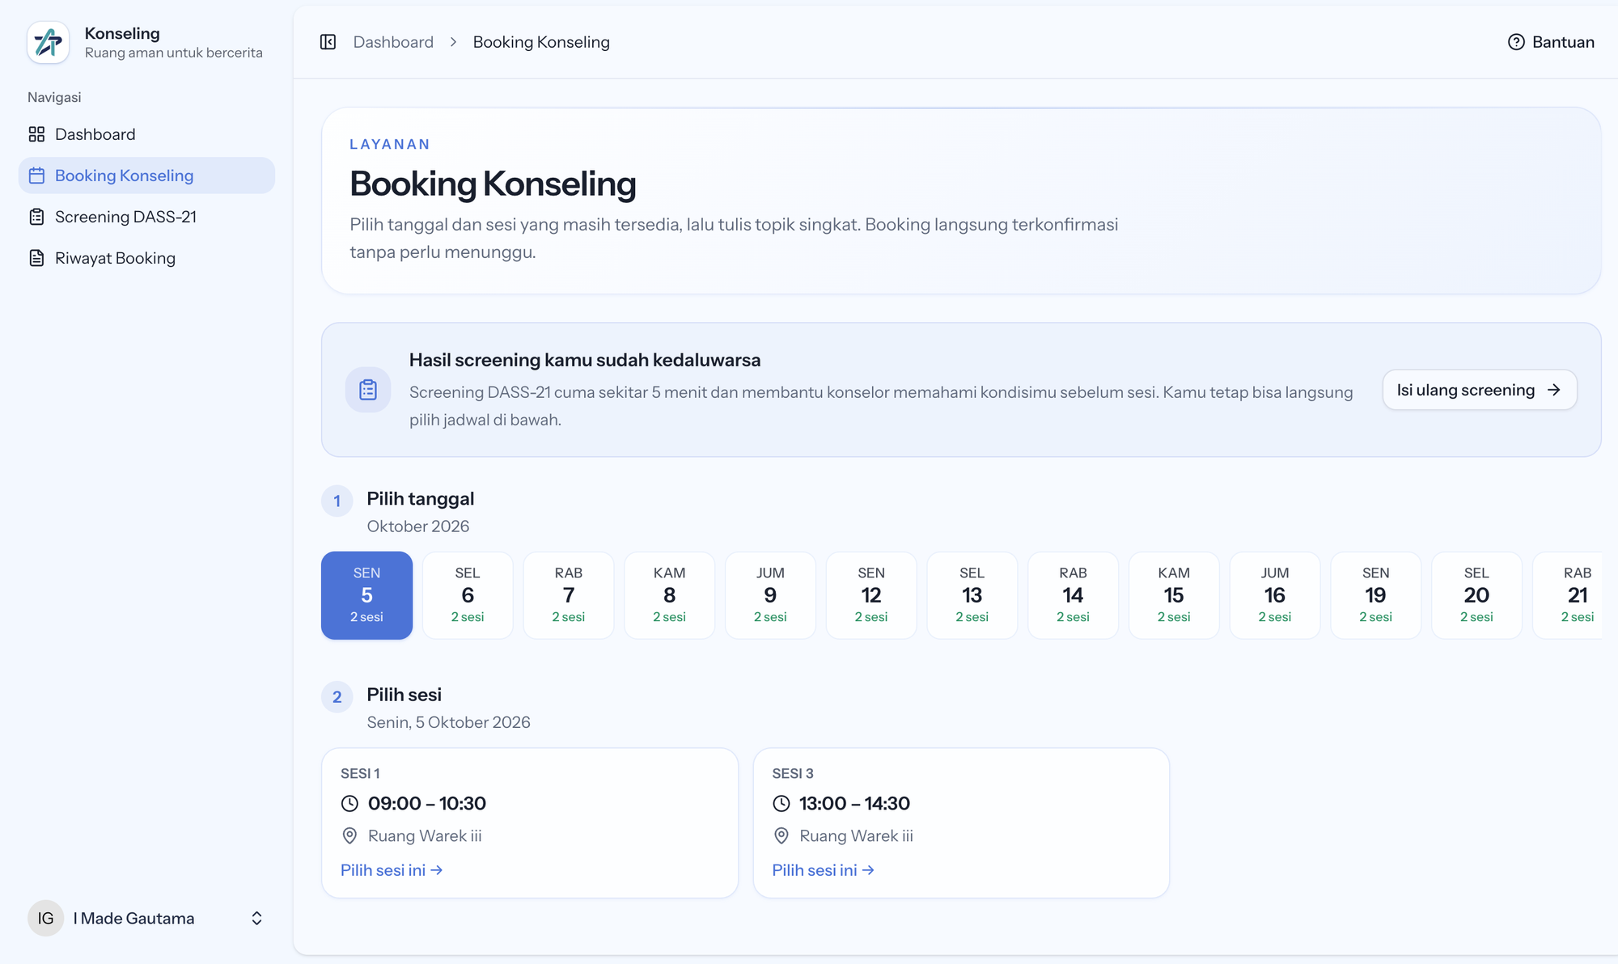Choose Pilih sesi ini for Sesi 1
This screenshot has width=1618, height=964.
pyautogui.click(x=392, y=870)
